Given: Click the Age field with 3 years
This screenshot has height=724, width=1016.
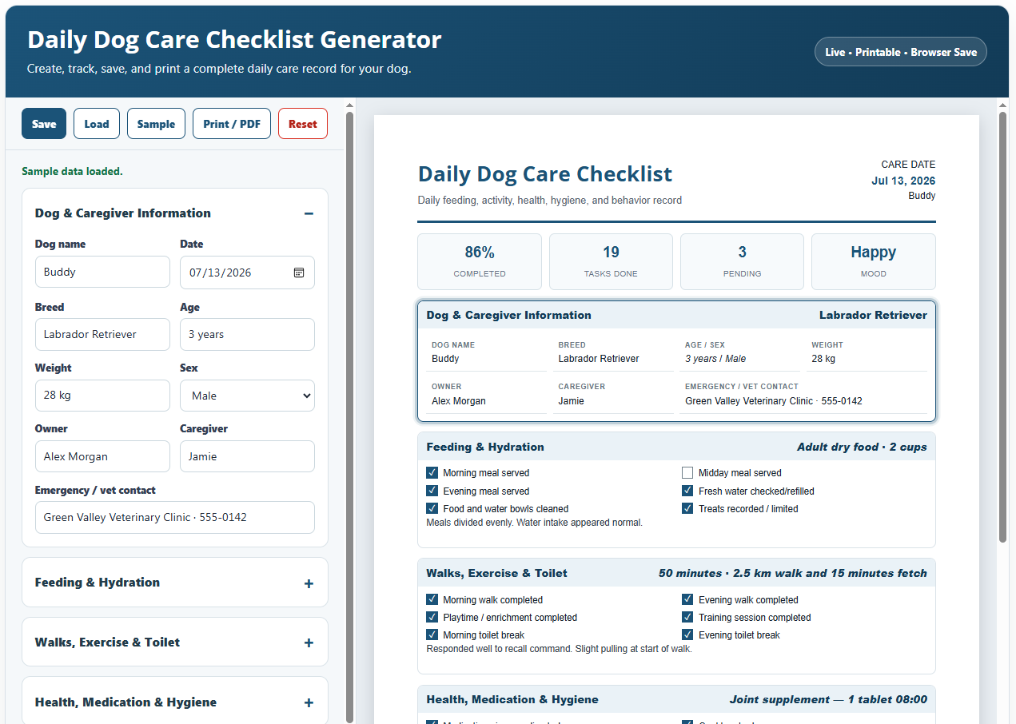Looking at the screenshot, I should (x=247, y=334).
